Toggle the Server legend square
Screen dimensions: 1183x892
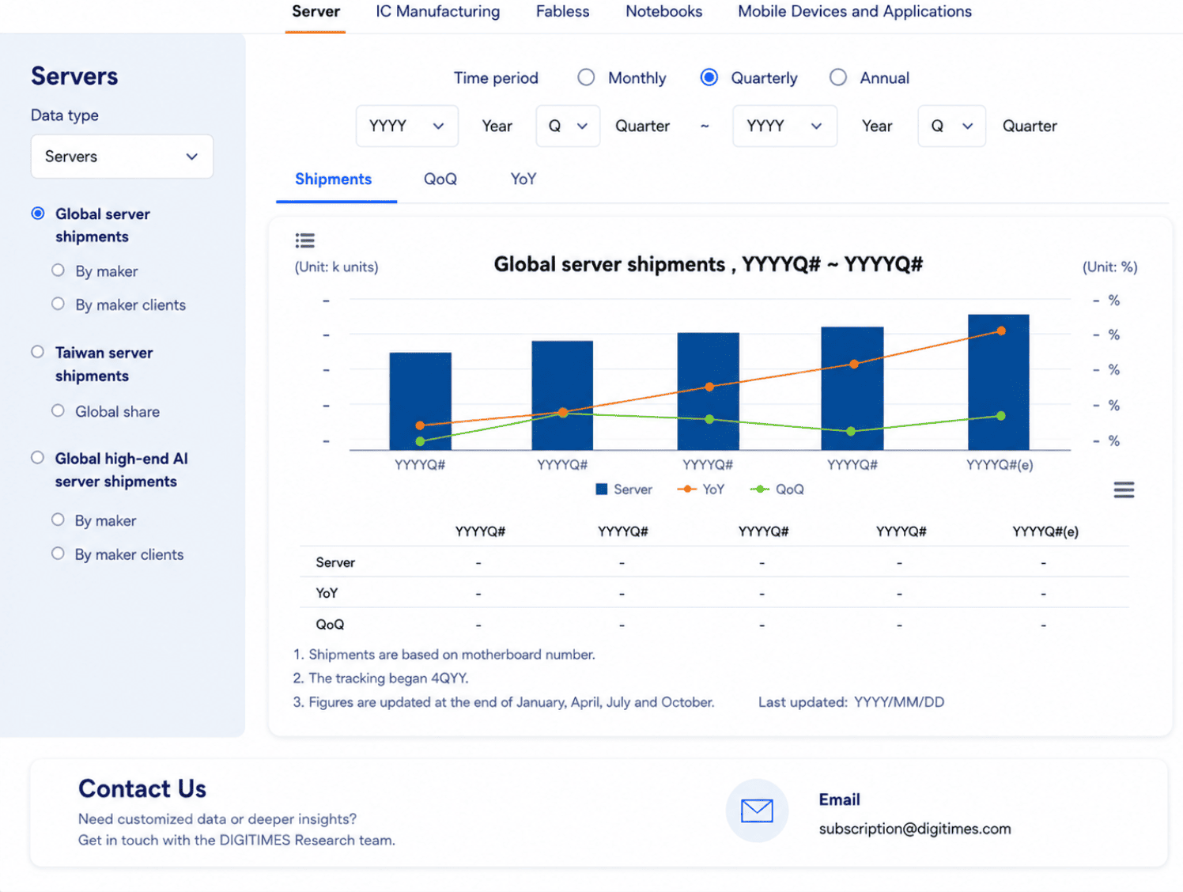coord(602,489)
